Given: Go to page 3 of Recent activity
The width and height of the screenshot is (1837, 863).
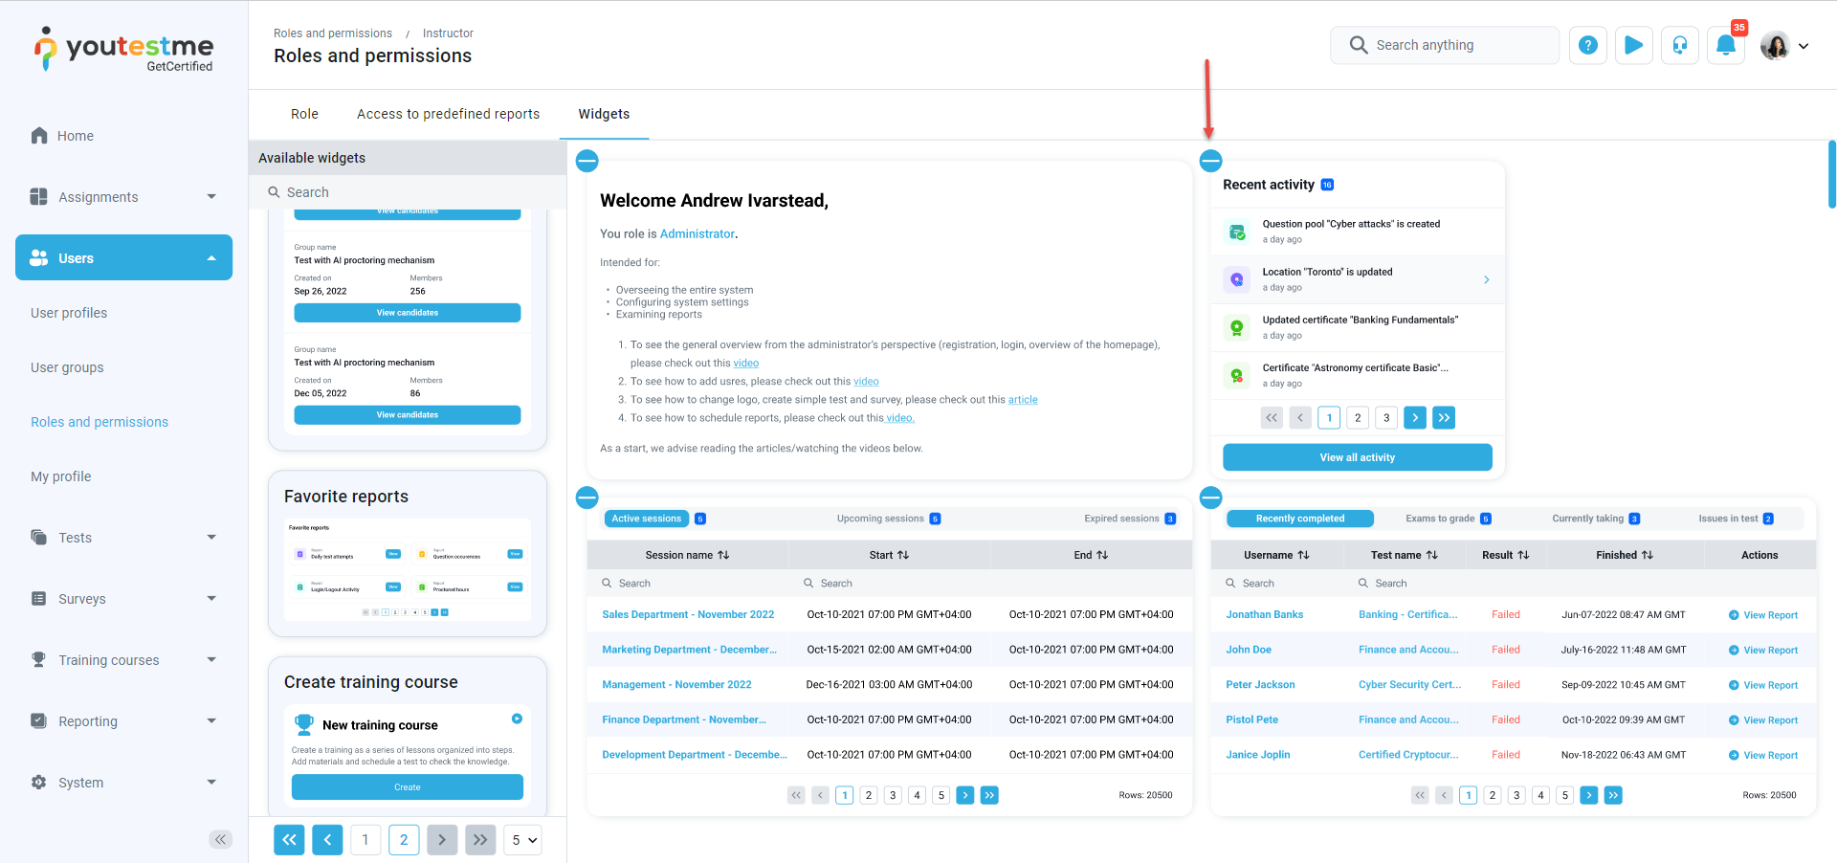Looking at the screenshot, I should [1386, 417].
